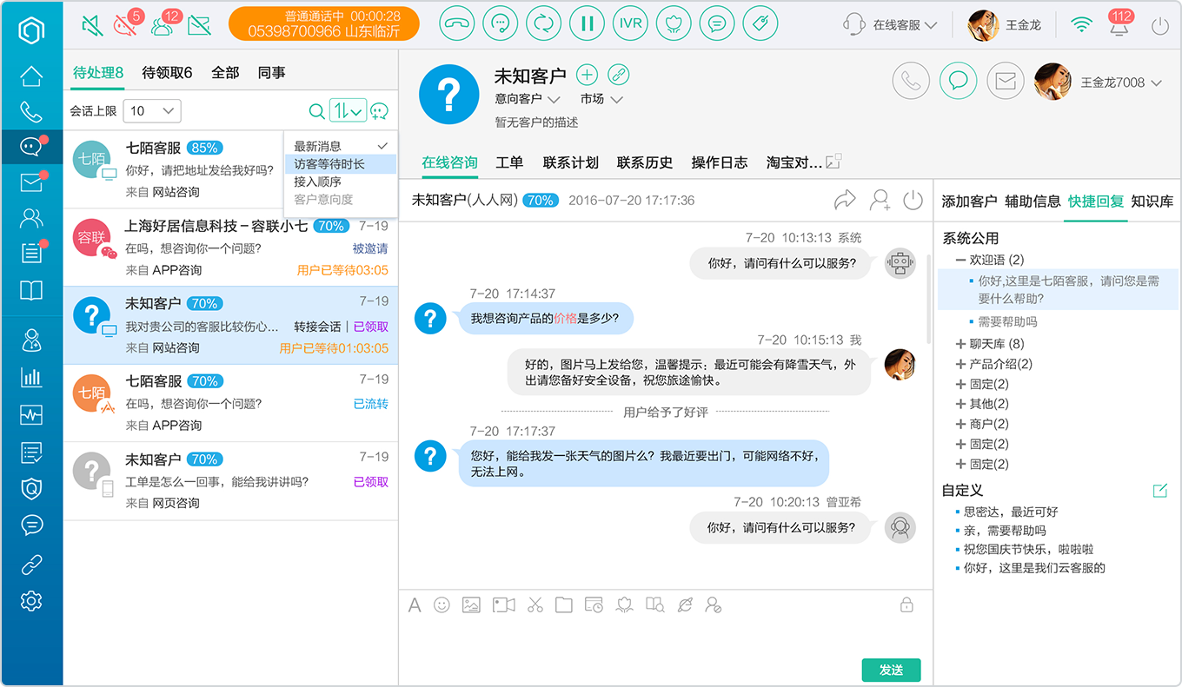Click the emoji icon in message toolbar
The width and height of the screenshot is (1182, 687).
[442, 604]
